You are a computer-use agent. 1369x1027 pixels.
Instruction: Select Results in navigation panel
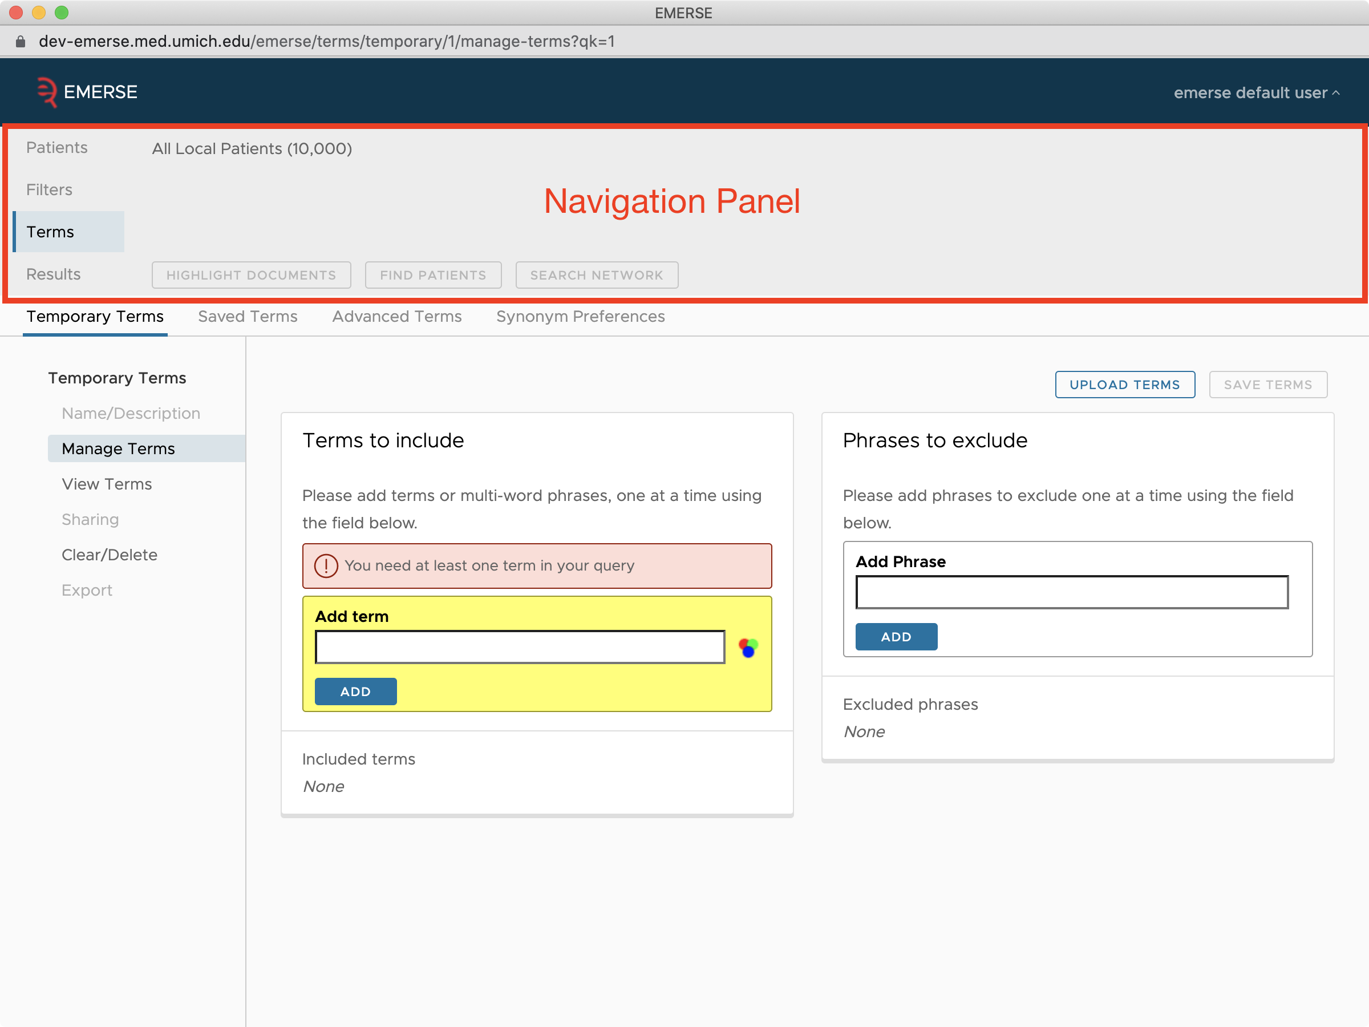53,274
